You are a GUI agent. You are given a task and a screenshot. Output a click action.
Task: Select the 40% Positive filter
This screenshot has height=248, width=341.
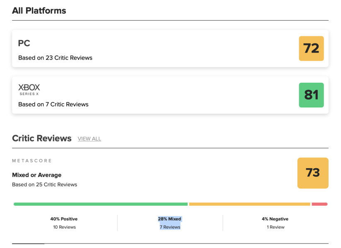click(x=64, y=219)
